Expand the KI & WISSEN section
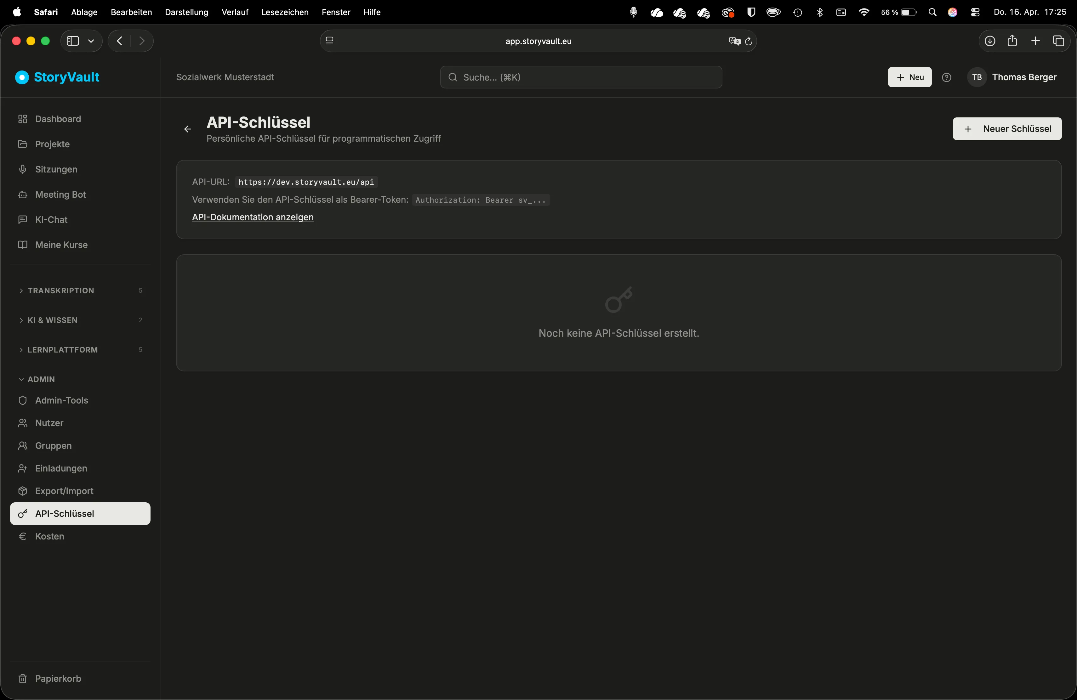The image size is (1077, 700). (x=80, y=320)
